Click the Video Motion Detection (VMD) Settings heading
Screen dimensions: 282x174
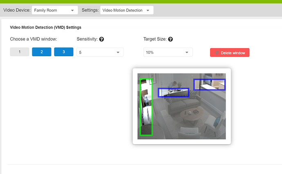point(45,28)
